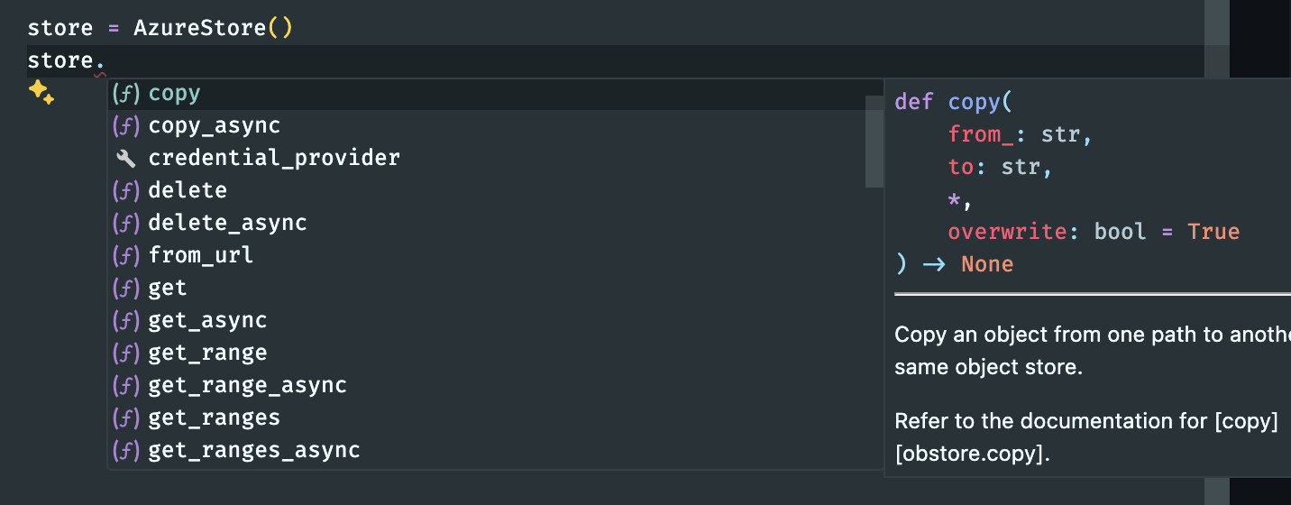Choose the get_ranges suggestion
The image size is (1291, 505).
[215, 418]
